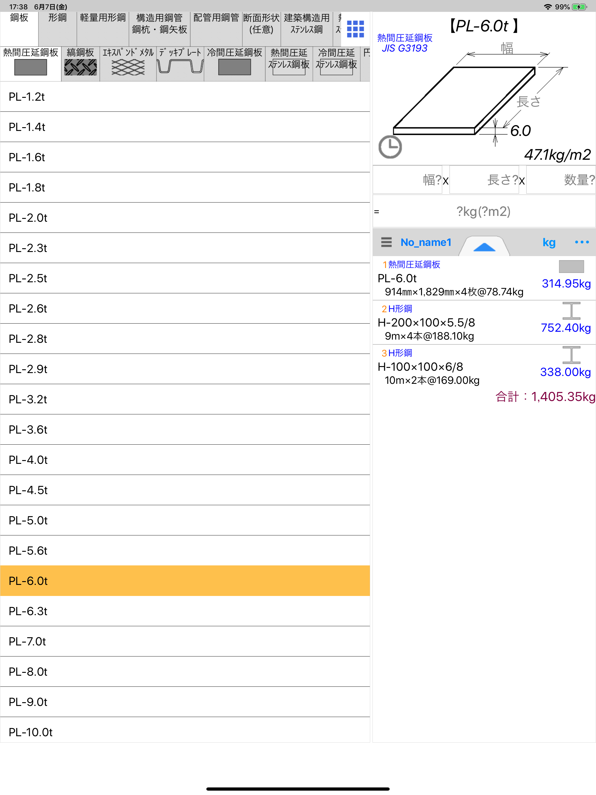This screenshot has height=795, width=596.
Task: Tap the 752.40kg weight value
Action: pos(566,328)
